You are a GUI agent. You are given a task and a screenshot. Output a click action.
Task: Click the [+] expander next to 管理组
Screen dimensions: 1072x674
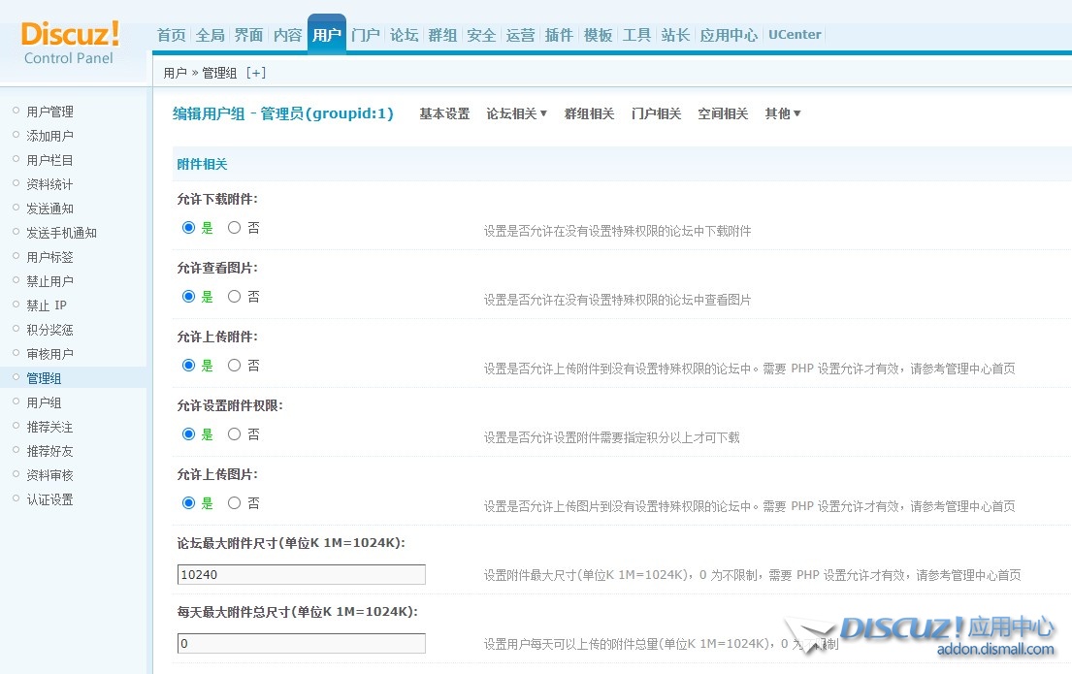tap(256, 73)
